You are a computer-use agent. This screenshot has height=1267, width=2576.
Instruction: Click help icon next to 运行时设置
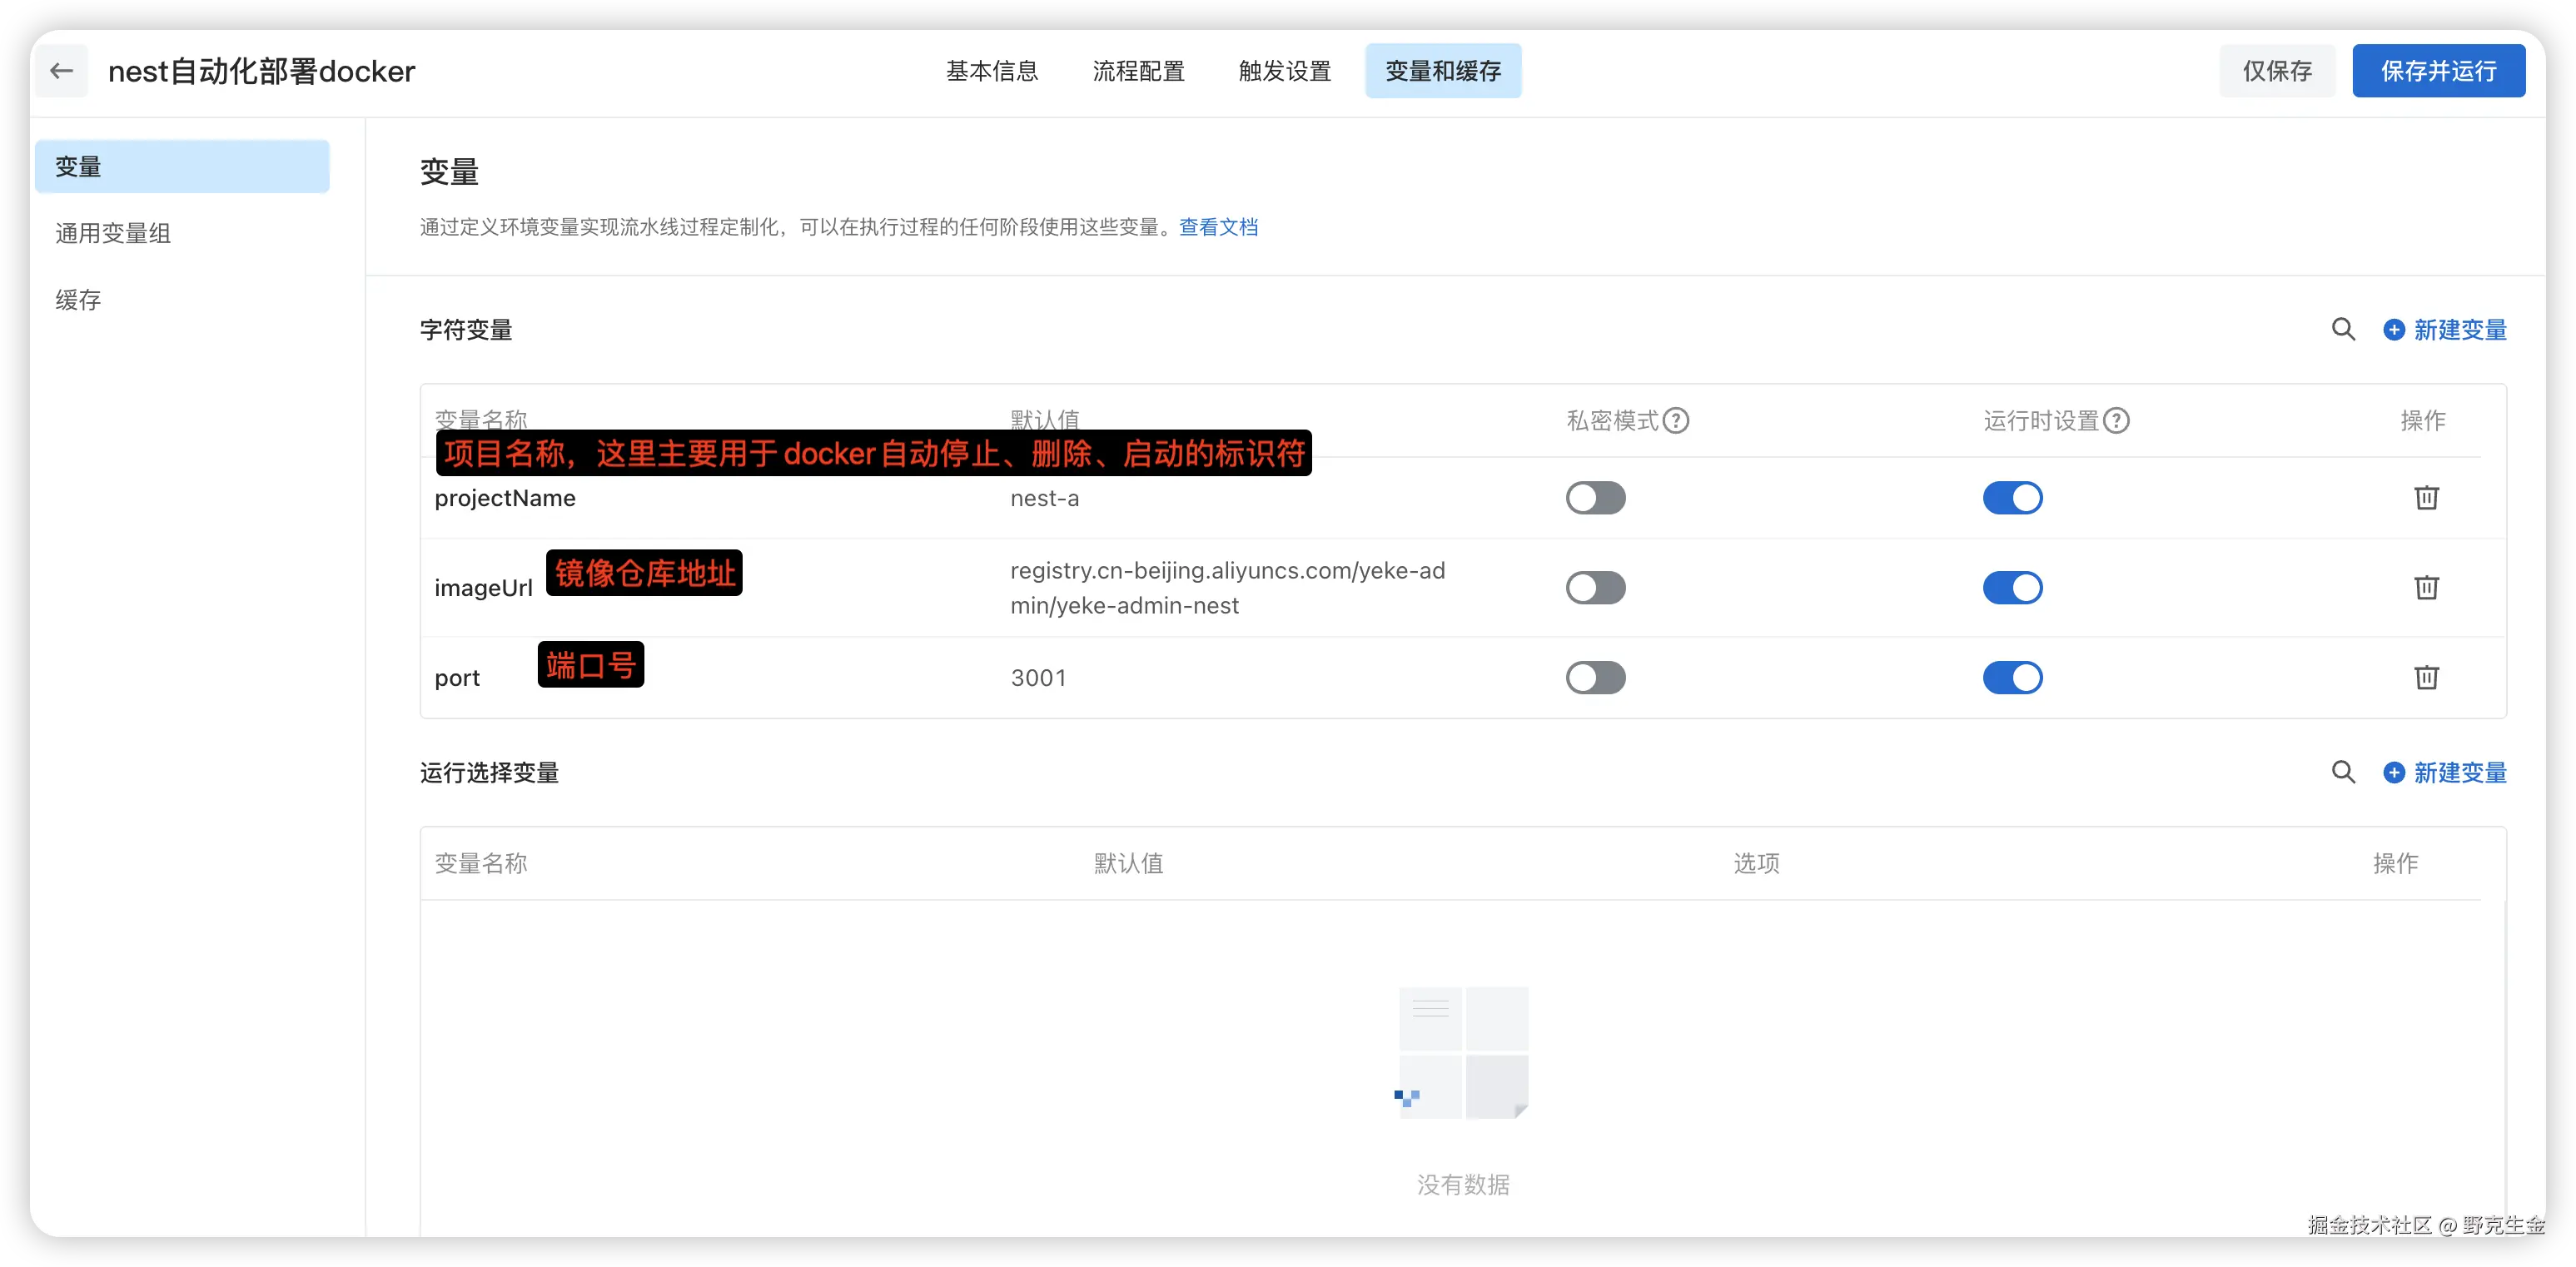tap(2116, 421)
